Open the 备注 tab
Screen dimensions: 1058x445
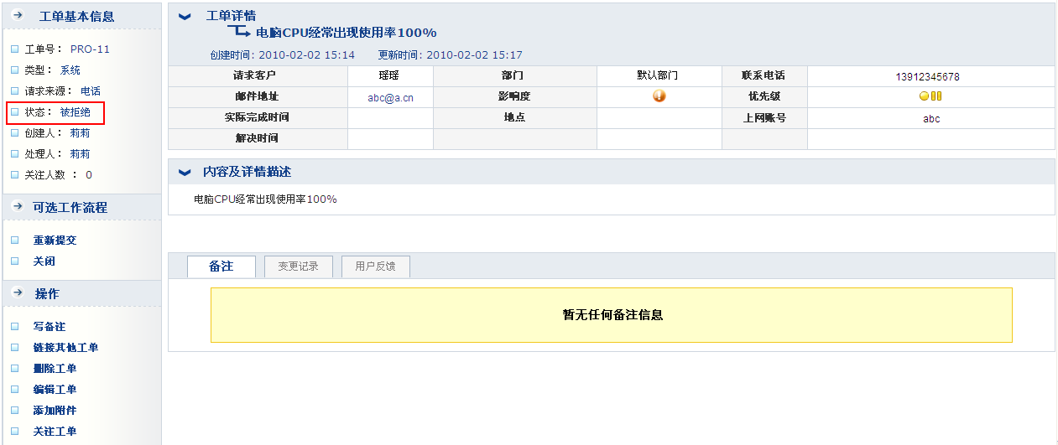pos(221,266)
